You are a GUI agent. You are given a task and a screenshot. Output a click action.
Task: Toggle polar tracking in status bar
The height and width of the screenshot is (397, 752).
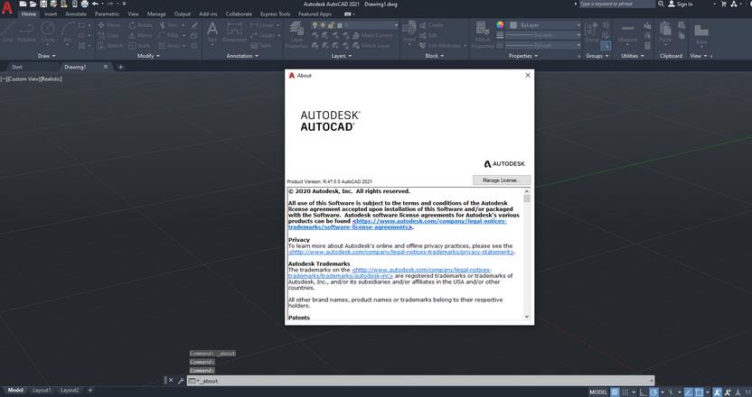[x=654, y=392]
